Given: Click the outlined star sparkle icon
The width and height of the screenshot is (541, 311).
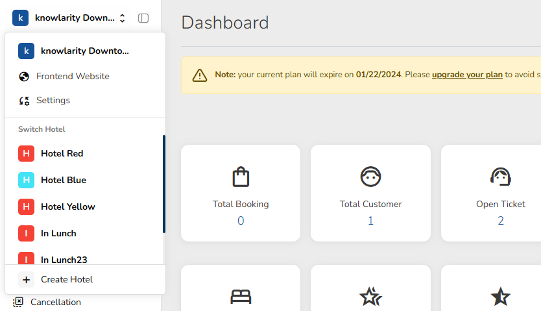Looking at the screenshot, I should pyautogui.click(x=370, y=297).
